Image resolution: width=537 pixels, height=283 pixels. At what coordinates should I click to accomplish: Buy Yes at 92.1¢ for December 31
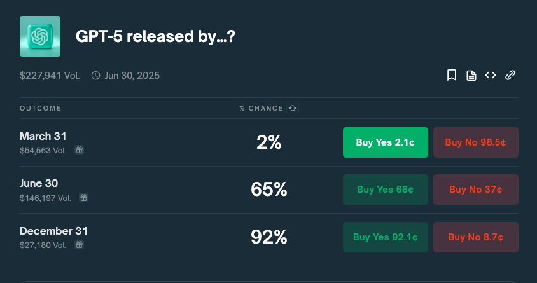click(x=386, y=237)
